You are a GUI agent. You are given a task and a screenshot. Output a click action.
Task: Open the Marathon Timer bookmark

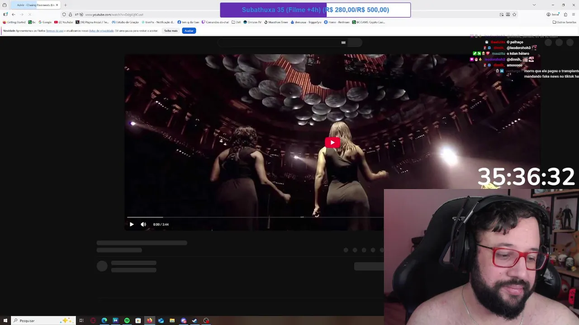coord(275,22)
